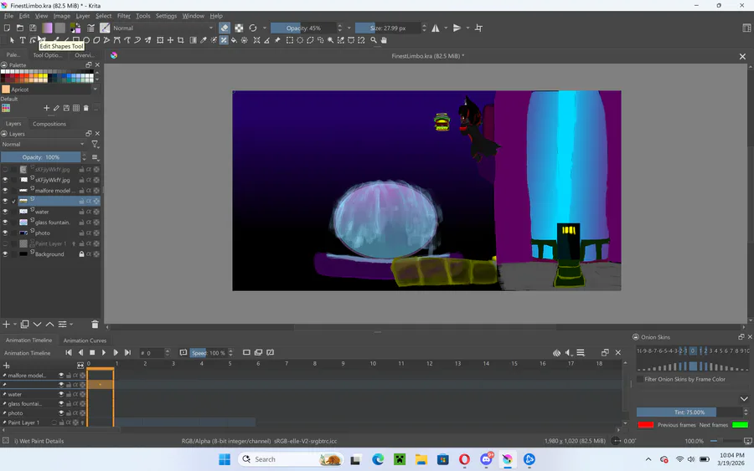Open horizontal mirror options arrow

[446, 28]
